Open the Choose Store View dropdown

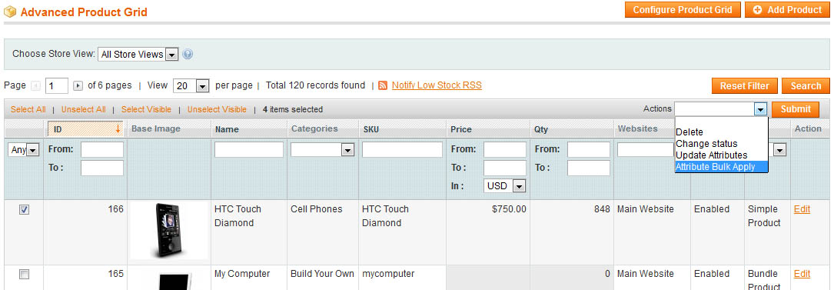tap(138, 55)
